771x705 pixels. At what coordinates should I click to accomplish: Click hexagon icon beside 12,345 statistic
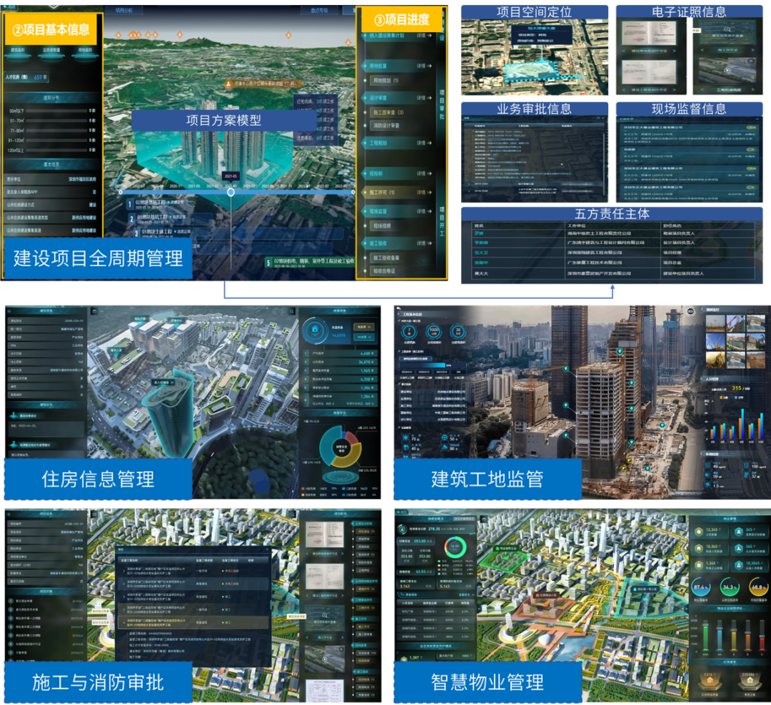click(x=699, y=532)
